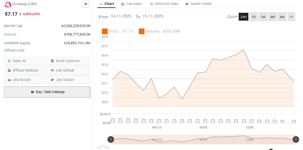Select the 1M zoom range
Screen dimensions: 303x150
263,17
